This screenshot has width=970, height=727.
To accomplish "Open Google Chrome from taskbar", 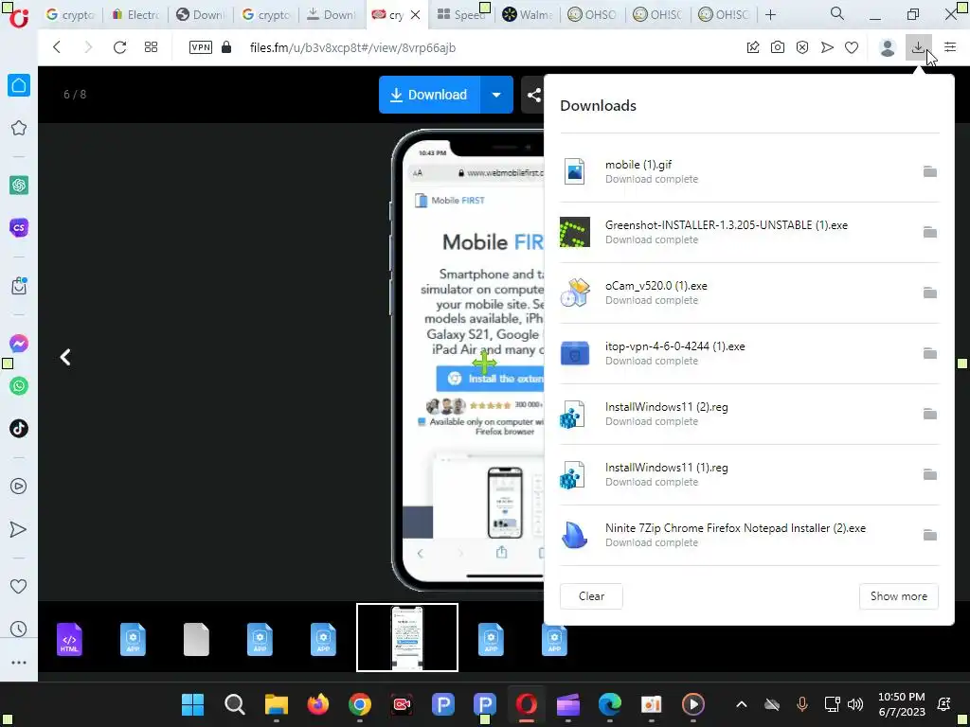I will click(x=359, y=704).
